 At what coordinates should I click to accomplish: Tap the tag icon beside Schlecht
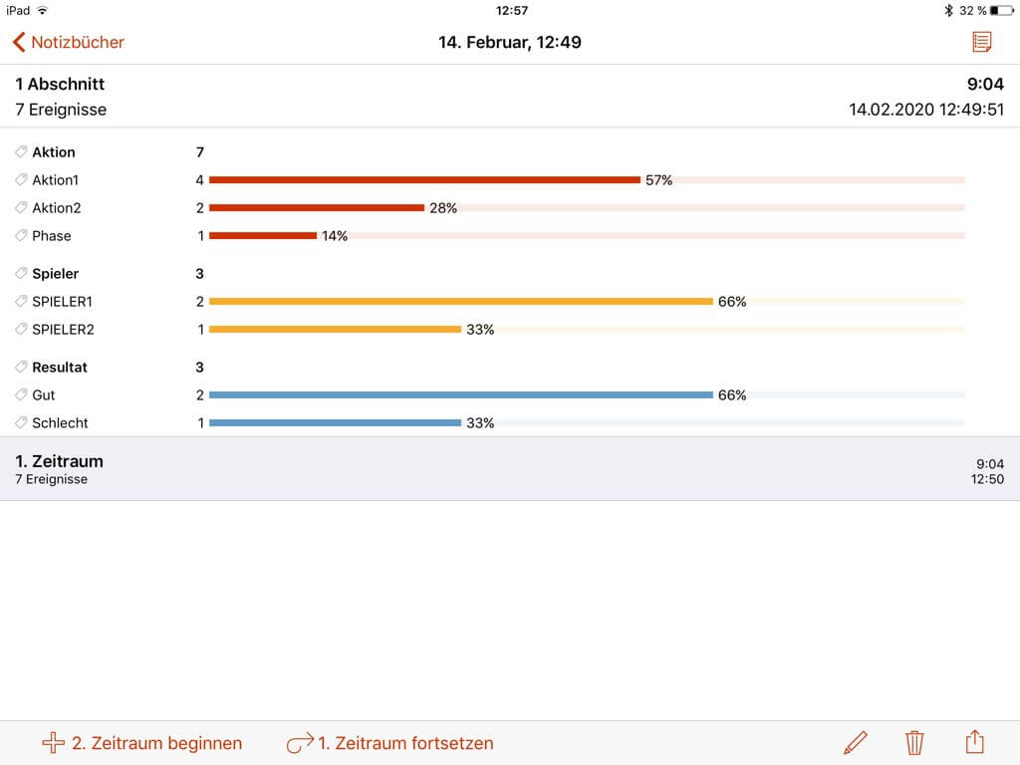(x=22, y=422)
